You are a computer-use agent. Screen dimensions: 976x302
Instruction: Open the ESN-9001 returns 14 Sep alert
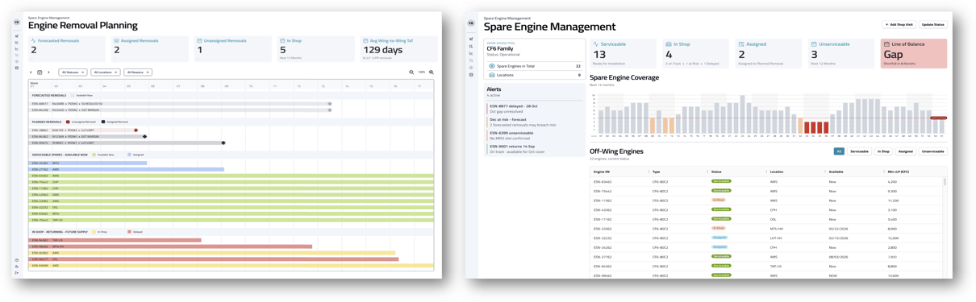pyautogui.click(x=535, y=149)
